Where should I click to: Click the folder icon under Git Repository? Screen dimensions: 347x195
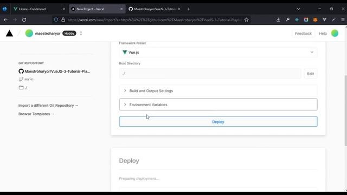point(21,88)
